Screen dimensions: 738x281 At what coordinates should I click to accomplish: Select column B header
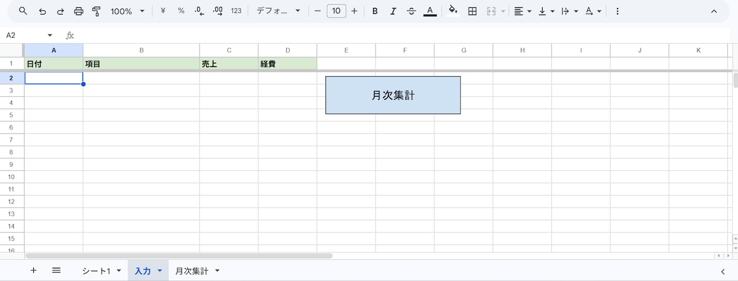[142, 50]
